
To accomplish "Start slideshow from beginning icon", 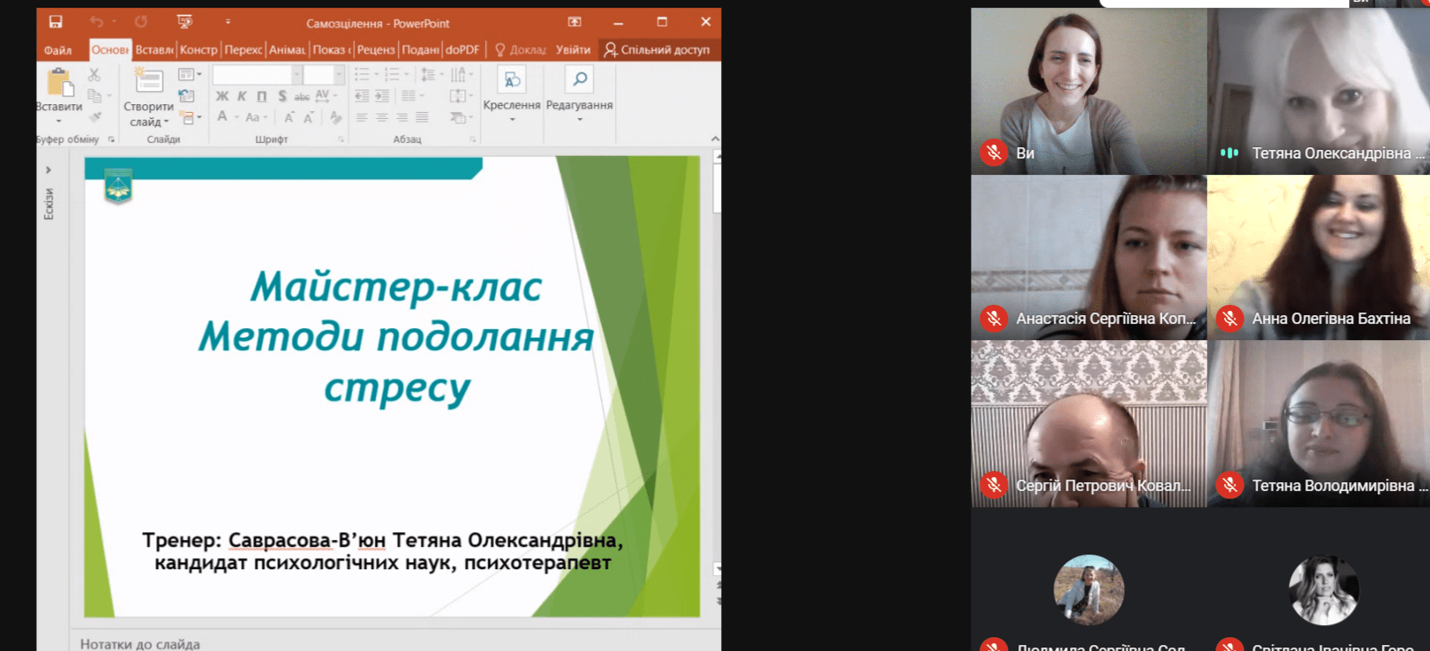I will tap(184, 22).
